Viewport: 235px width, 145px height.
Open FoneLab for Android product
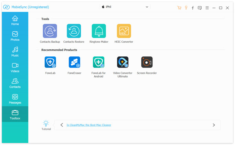point(98,62)
